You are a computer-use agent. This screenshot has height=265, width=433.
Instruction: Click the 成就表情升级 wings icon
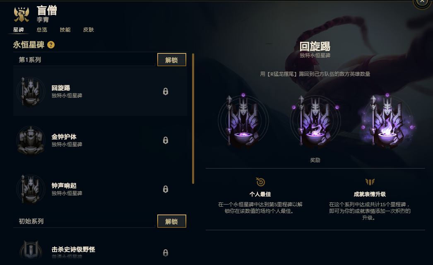click(x=370, y=182)
